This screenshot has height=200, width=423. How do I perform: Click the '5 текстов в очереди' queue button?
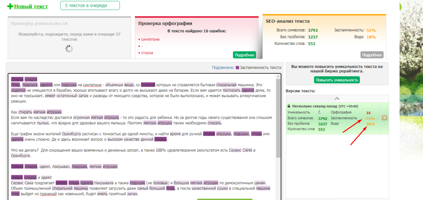(90, 5)
